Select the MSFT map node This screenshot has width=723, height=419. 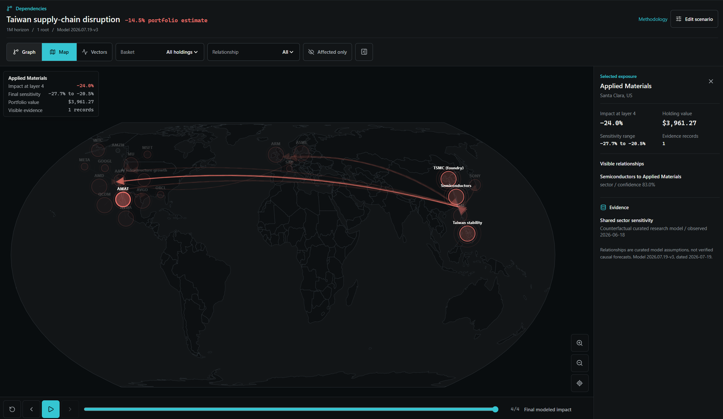[147, 154]
